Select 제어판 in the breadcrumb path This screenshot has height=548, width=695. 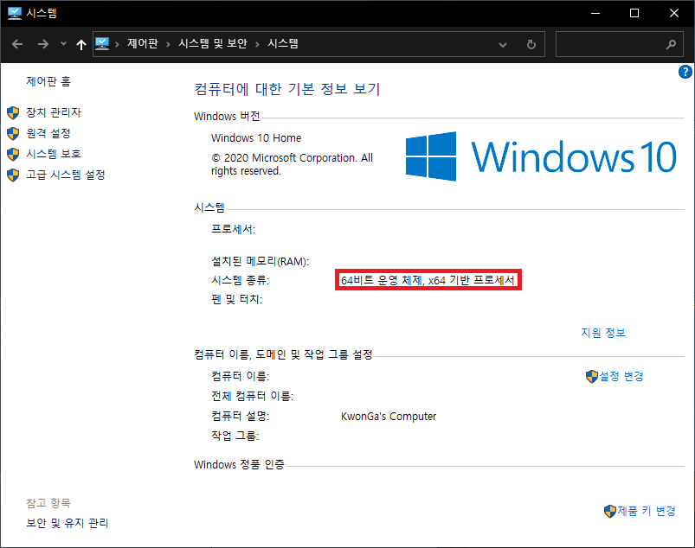pos(143,43)
